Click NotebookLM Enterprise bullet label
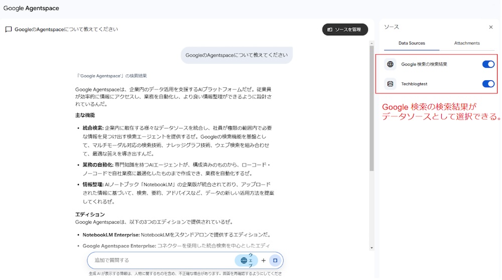This screenshot has width=502, height=280. pos(111,235)
